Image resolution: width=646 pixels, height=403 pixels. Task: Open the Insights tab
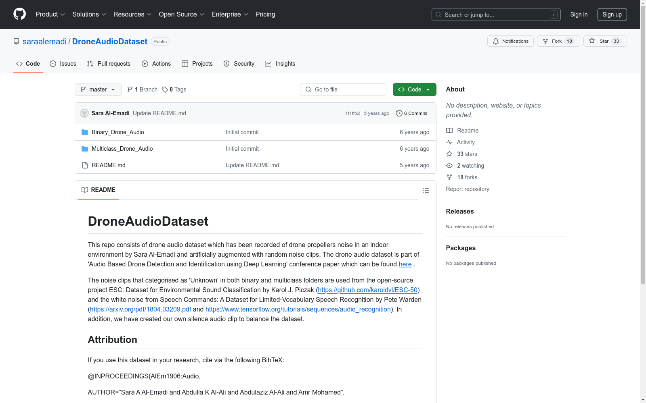point(280,64)
